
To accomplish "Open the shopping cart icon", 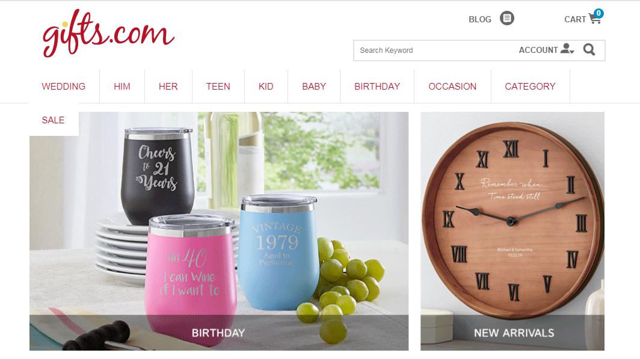I will (595, 19).
